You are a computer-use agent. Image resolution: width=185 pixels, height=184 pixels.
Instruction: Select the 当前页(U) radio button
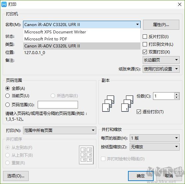pyautogui.click(x=7, y=96)
